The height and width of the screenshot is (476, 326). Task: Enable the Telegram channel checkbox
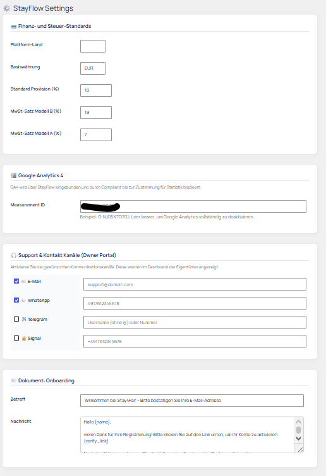(x=16, y=319)
